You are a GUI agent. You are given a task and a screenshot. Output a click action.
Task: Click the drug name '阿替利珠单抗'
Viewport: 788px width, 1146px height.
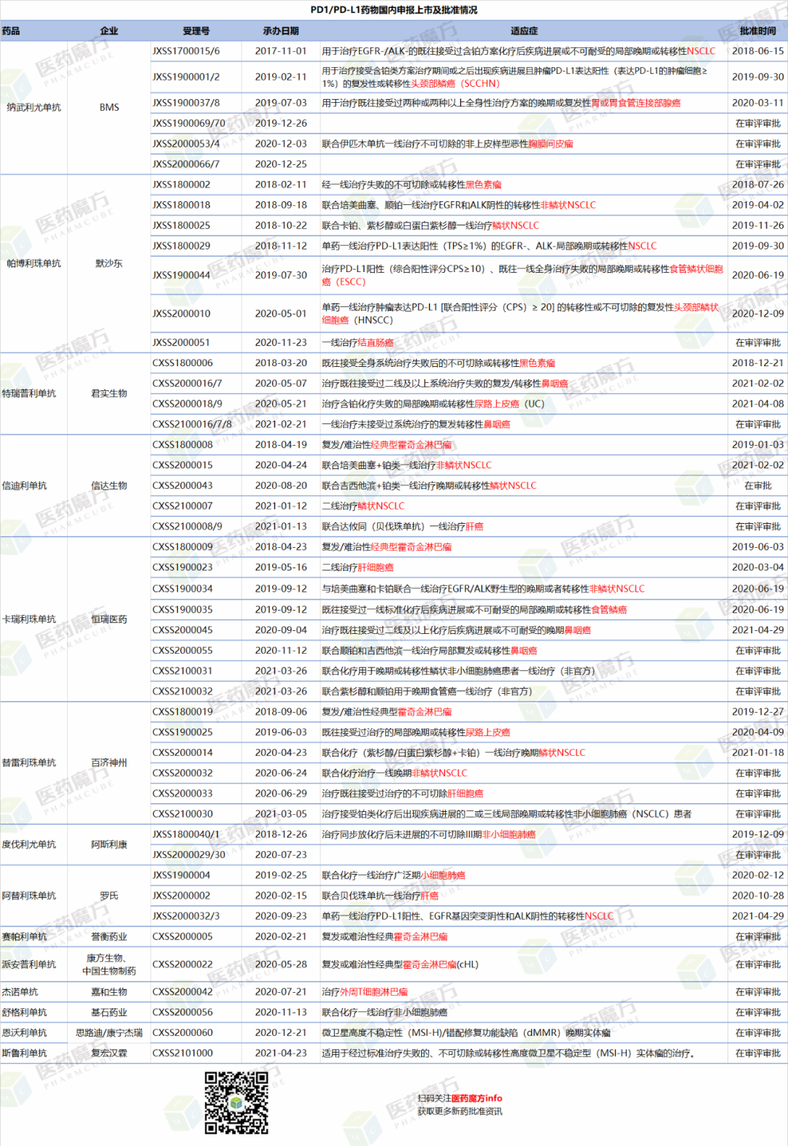click(x=29, y=895)
